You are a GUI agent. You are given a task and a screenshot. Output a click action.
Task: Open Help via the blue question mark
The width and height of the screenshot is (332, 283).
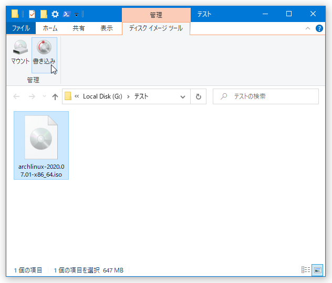tap(319, 28)
